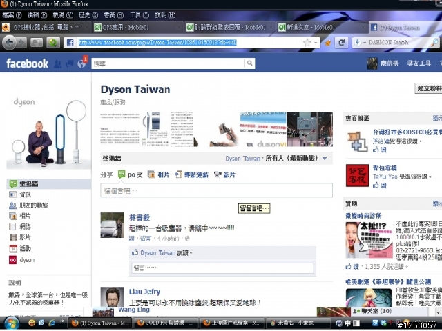Image resolution: width=442 pixels, height=331 pixels.
Task: Open the URL history dropdown arrow
Action: coord(316,43)
